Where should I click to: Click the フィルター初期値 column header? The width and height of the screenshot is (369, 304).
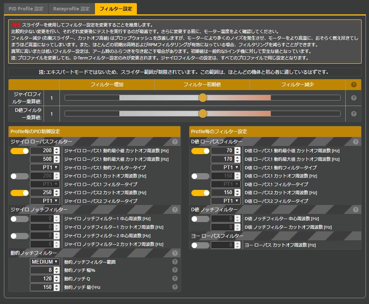click(x=202, y=85)
